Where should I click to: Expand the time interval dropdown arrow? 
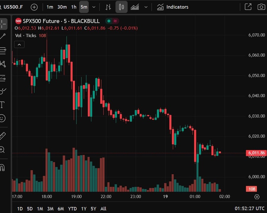94,7
